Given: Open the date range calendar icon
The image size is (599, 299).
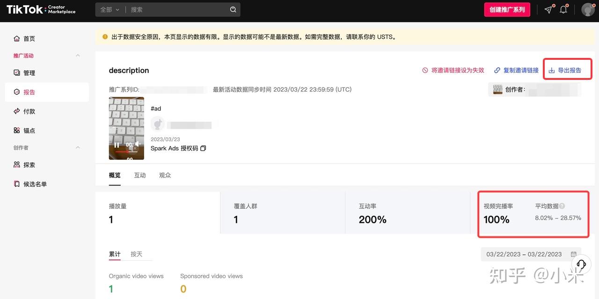Looking at the screenshot, I should pos(574,254).
